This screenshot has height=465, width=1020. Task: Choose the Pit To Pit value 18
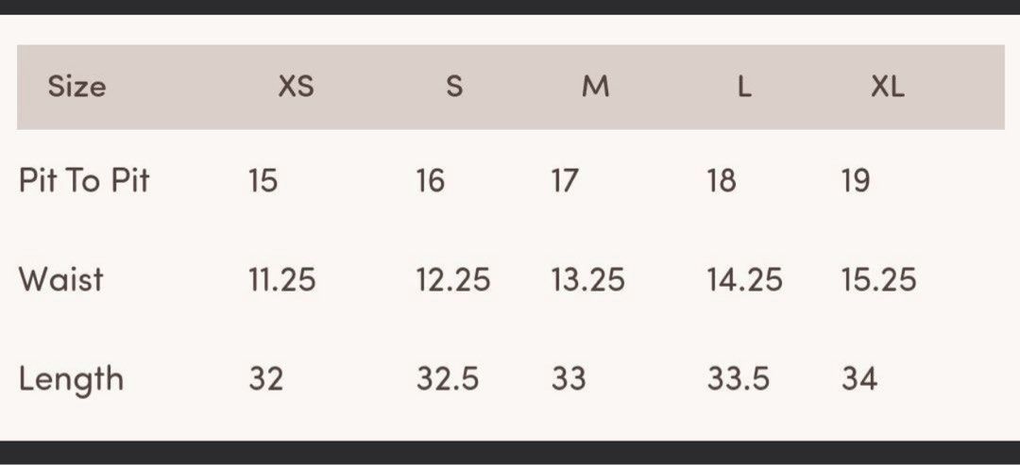pyautogui.click(x=721, y=180)
